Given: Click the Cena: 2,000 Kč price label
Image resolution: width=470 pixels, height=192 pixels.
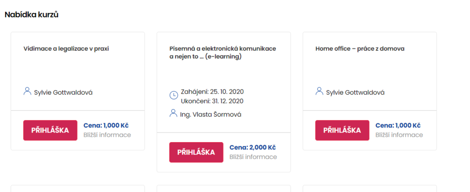Looking at the screenshot, I should (x=252, y=148).
